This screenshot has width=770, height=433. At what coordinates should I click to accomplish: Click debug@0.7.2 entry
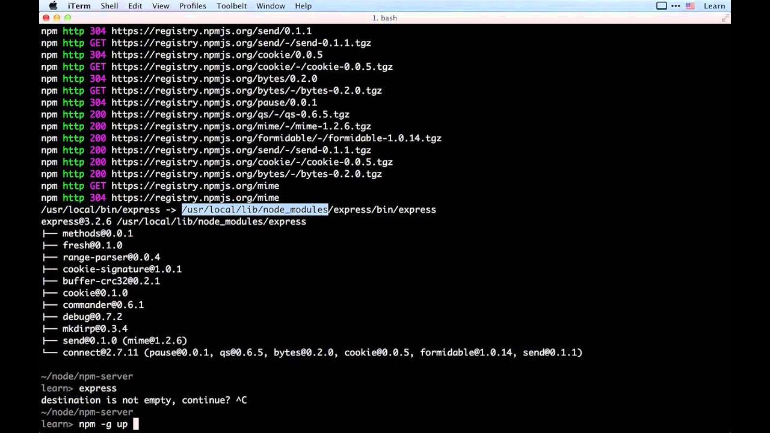[92, 317]
